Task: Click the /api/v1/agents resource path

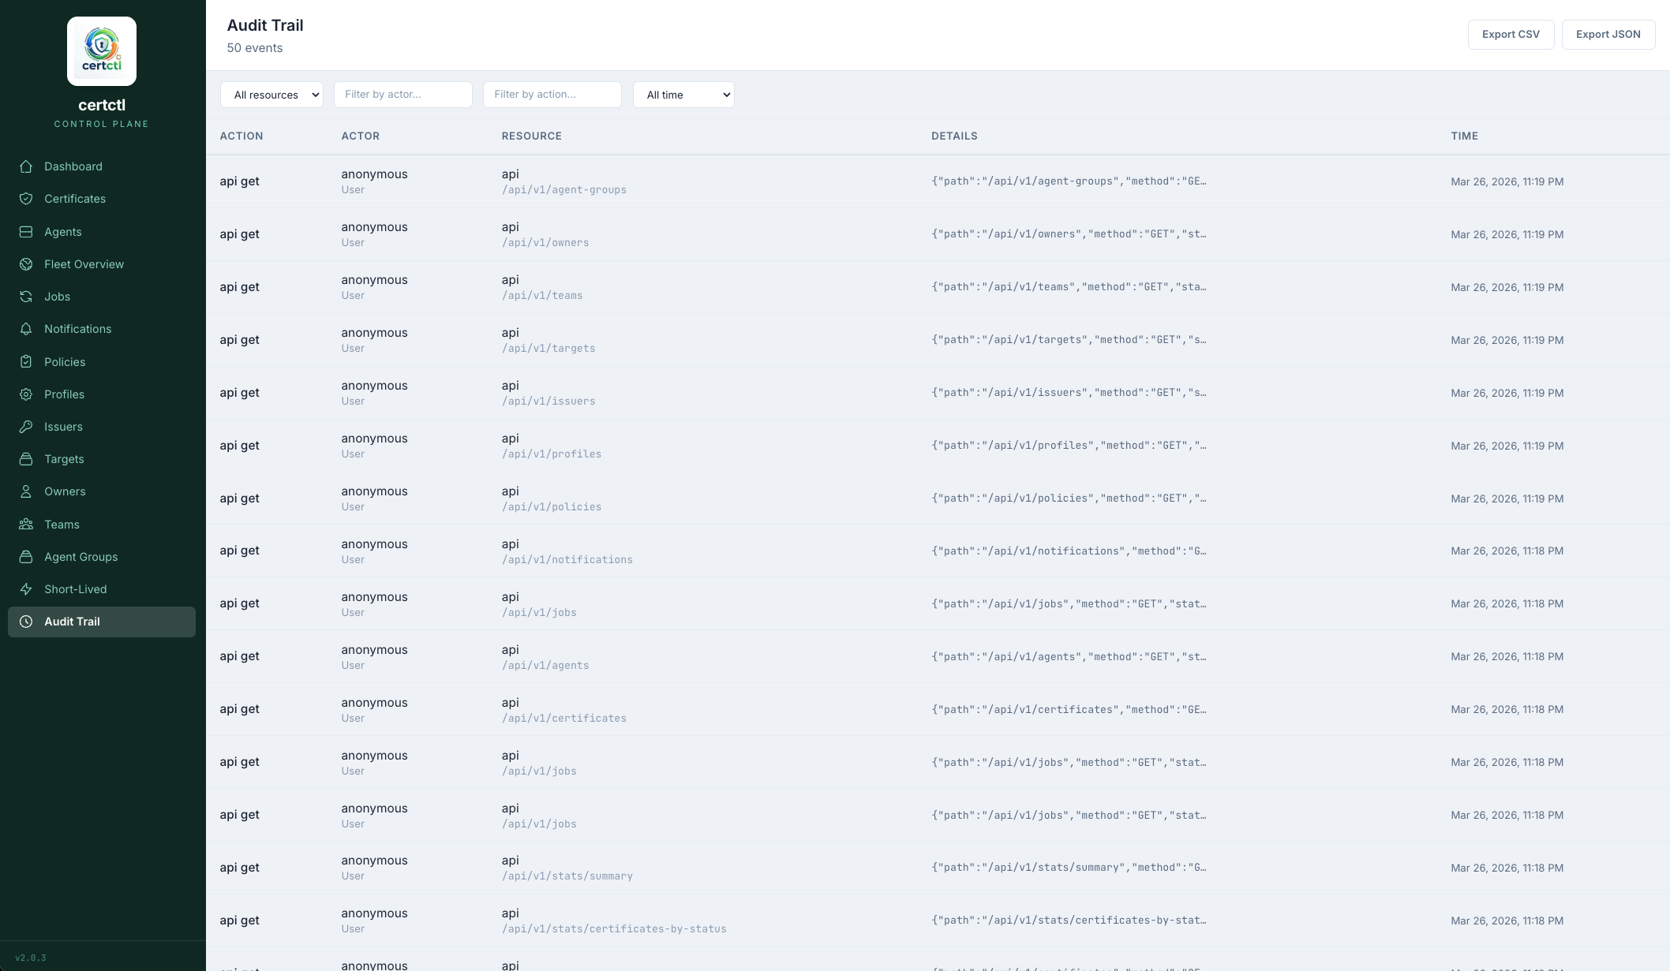Action: 545,666
